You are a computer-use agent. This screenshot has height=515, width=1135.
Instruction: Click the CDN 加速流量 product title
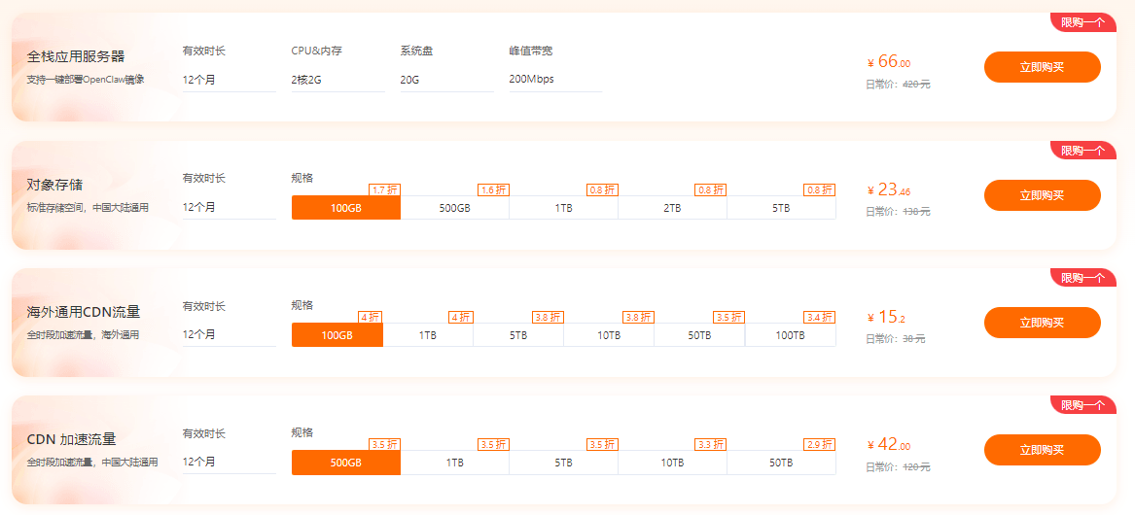[72, 440]
